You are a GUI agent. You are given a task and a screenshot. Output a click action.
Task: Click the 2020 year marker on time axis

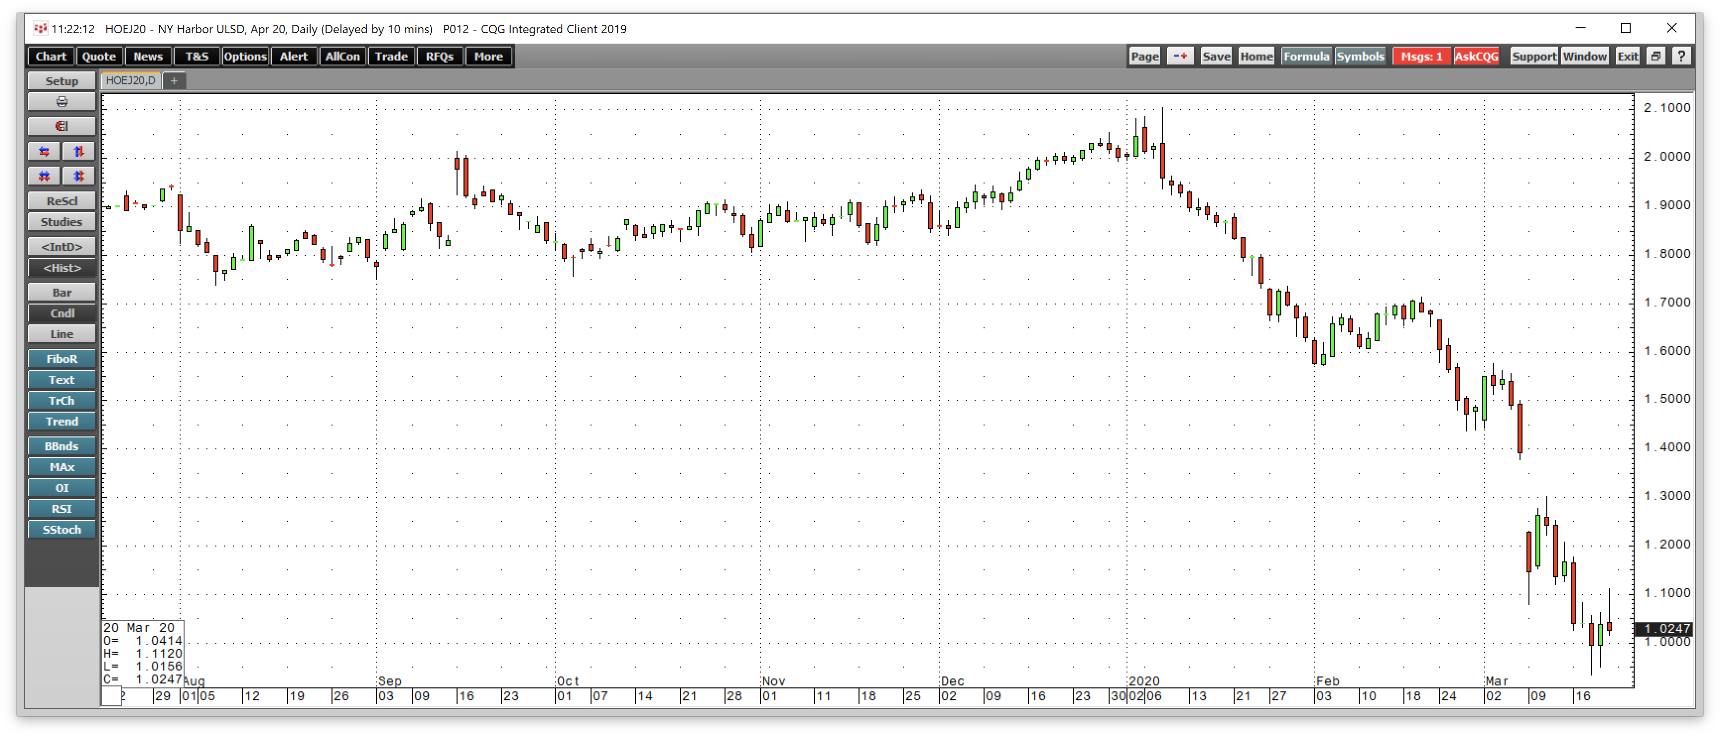click(x=1144, y=681)
